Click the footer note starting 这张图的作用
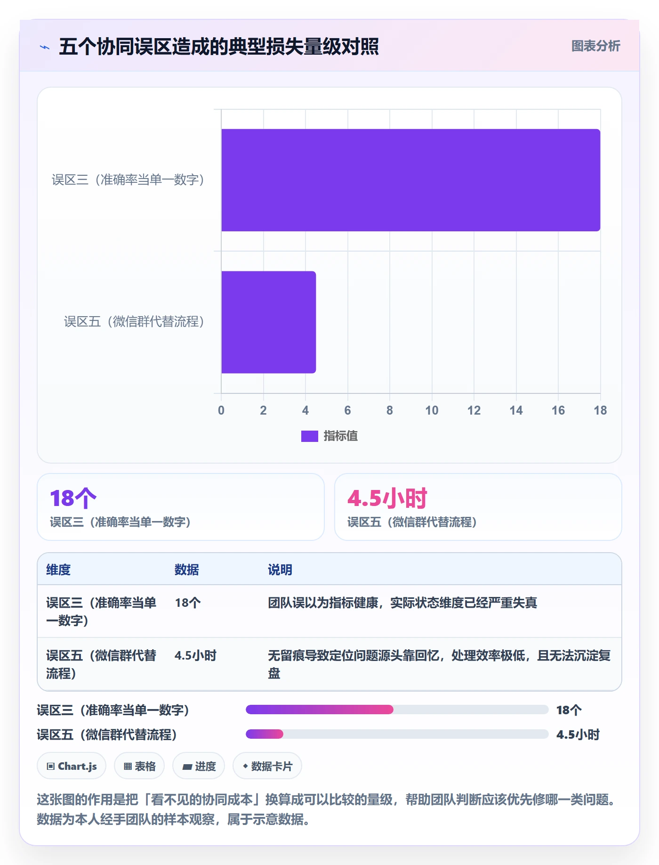 327,809
